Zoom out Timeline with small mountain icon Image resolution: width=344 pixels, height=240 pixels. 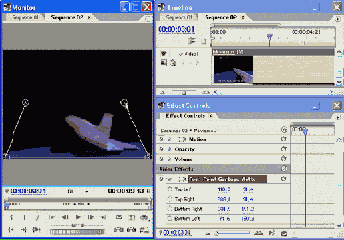pyautogui.click(x=162, y=92)
